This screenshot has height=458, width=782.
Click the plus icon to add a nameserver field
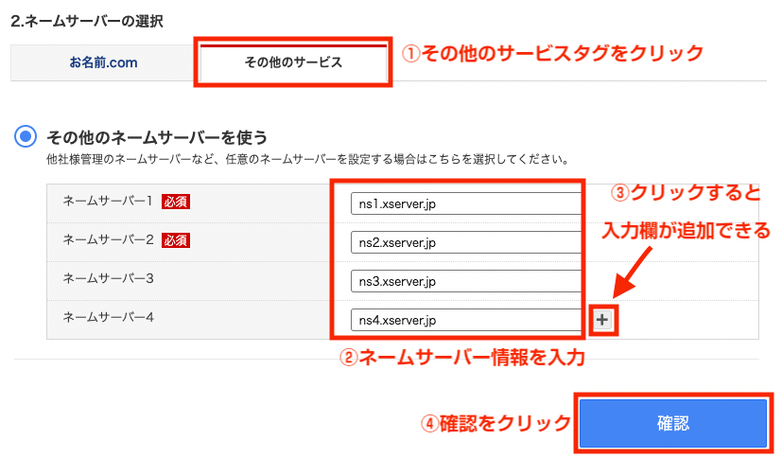[x=602, y=321]
